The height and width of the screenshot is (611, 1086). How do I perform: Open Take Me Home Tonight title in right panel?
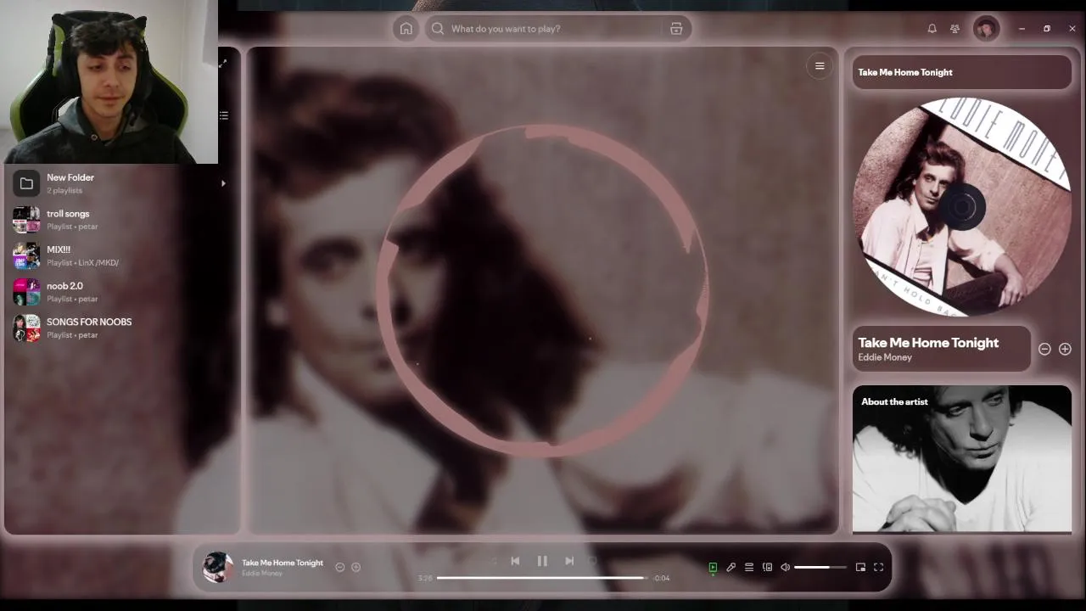(928, 343)
